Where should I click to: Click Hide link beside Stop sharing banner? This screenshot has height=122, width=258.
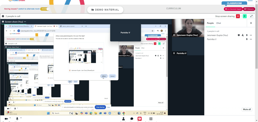[x=108, y=107]
